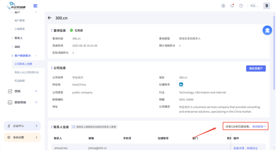Click the info icon beside 联系人信息

(74, 127)
